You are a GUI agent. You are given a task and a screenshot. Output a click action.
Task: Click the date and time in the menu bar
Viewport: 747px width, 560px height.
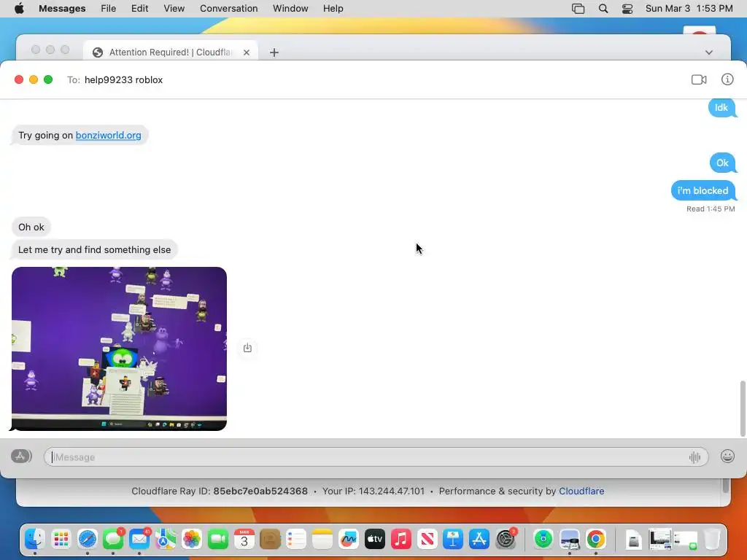point(689,9)
